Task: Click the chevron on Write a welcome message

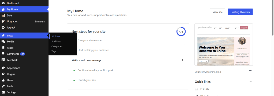Action: click(x=183, y=60)
